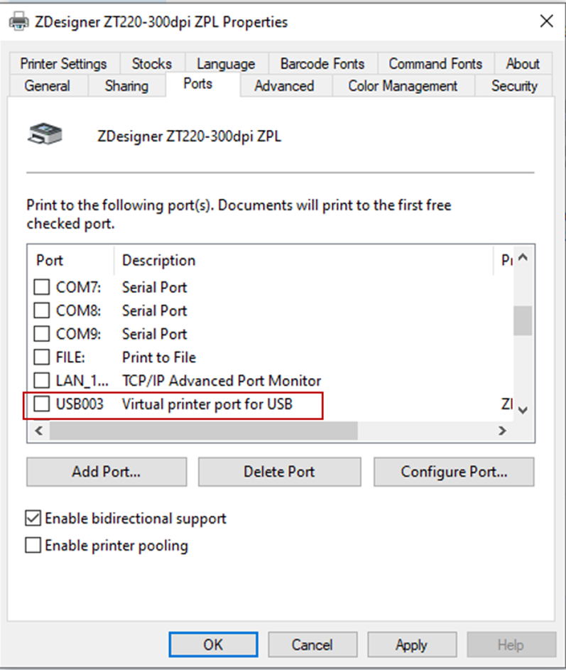Check the USB003 port checkbox
The height and width of the screenshot is (670, 566).
click(43, 404)
